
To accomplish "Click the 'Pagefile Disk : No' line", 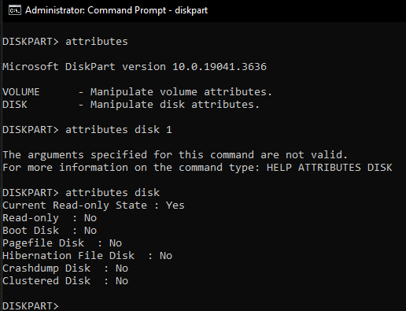I will (x=62, y=243).
